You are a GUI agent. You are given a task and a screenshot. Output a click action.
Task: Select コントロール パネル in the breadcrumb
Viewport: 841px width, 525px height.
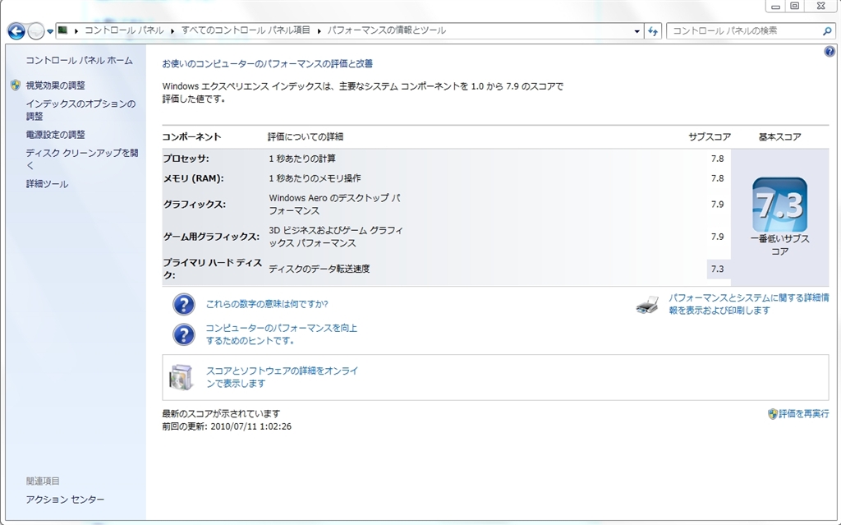tap(124, 30)
